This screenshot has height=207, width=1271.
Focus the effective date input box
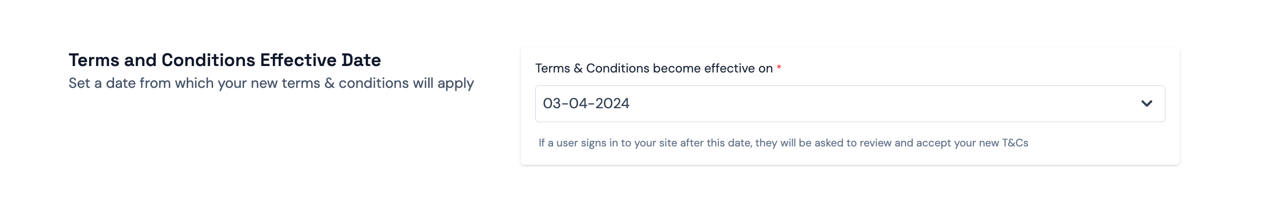(x=849, y=104)
